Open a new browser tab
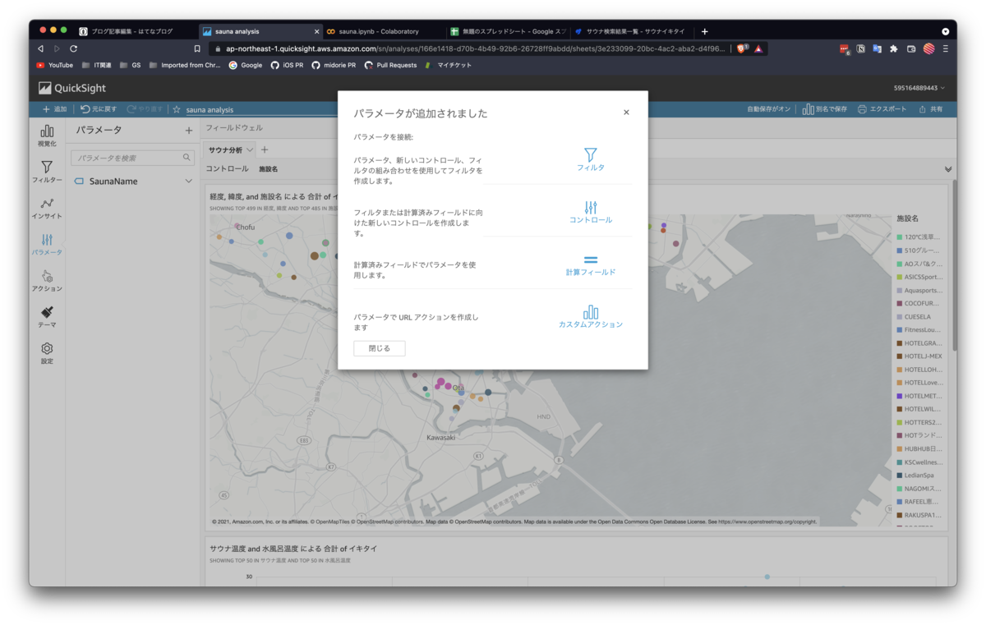 [704, 31]
